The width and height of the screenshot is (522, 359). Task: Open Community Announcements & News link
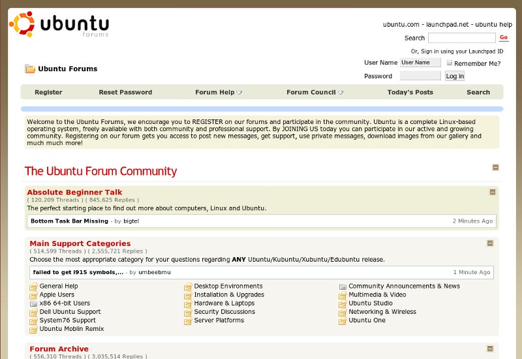[404, 286]
